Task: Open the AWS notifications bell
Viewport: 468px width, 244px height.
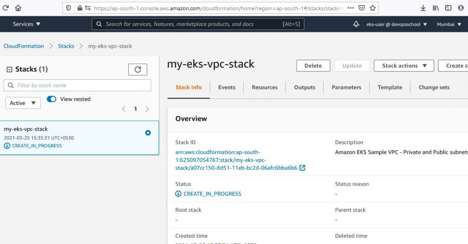Action: (356, 24)
